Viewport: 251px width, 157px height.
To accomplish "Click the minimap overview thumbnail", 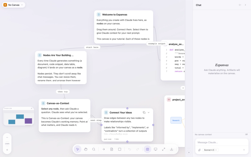I will [18, 118].
